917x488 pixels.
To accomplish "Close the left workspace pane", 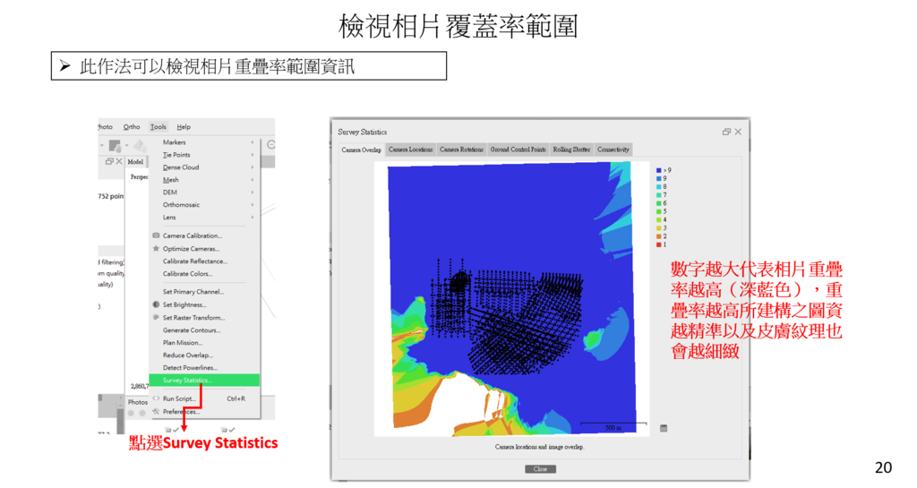I will pos(119,161).
